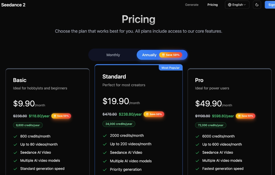Click Standard plan Save 50% gift badge

coord(154,114)
